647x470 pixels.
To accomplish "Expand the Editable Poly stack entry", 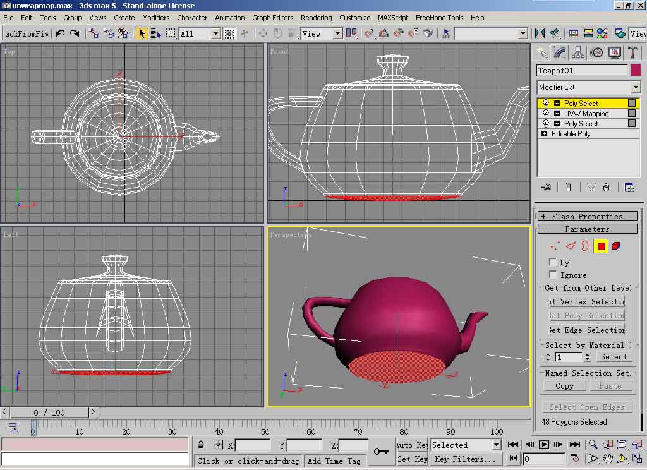I will tap(544, 134).
